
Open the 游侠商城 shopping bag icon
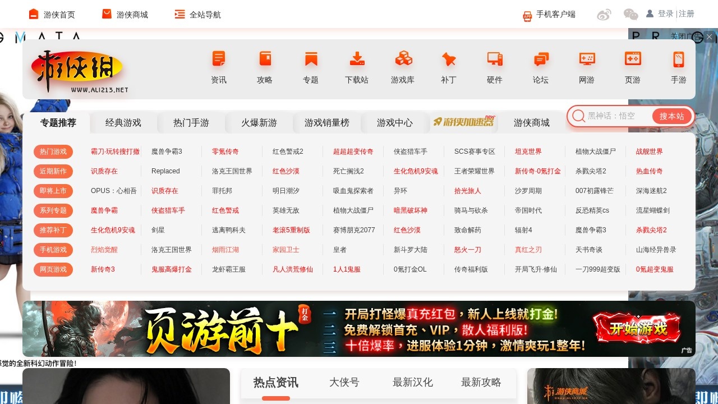[x=107, y=14]
